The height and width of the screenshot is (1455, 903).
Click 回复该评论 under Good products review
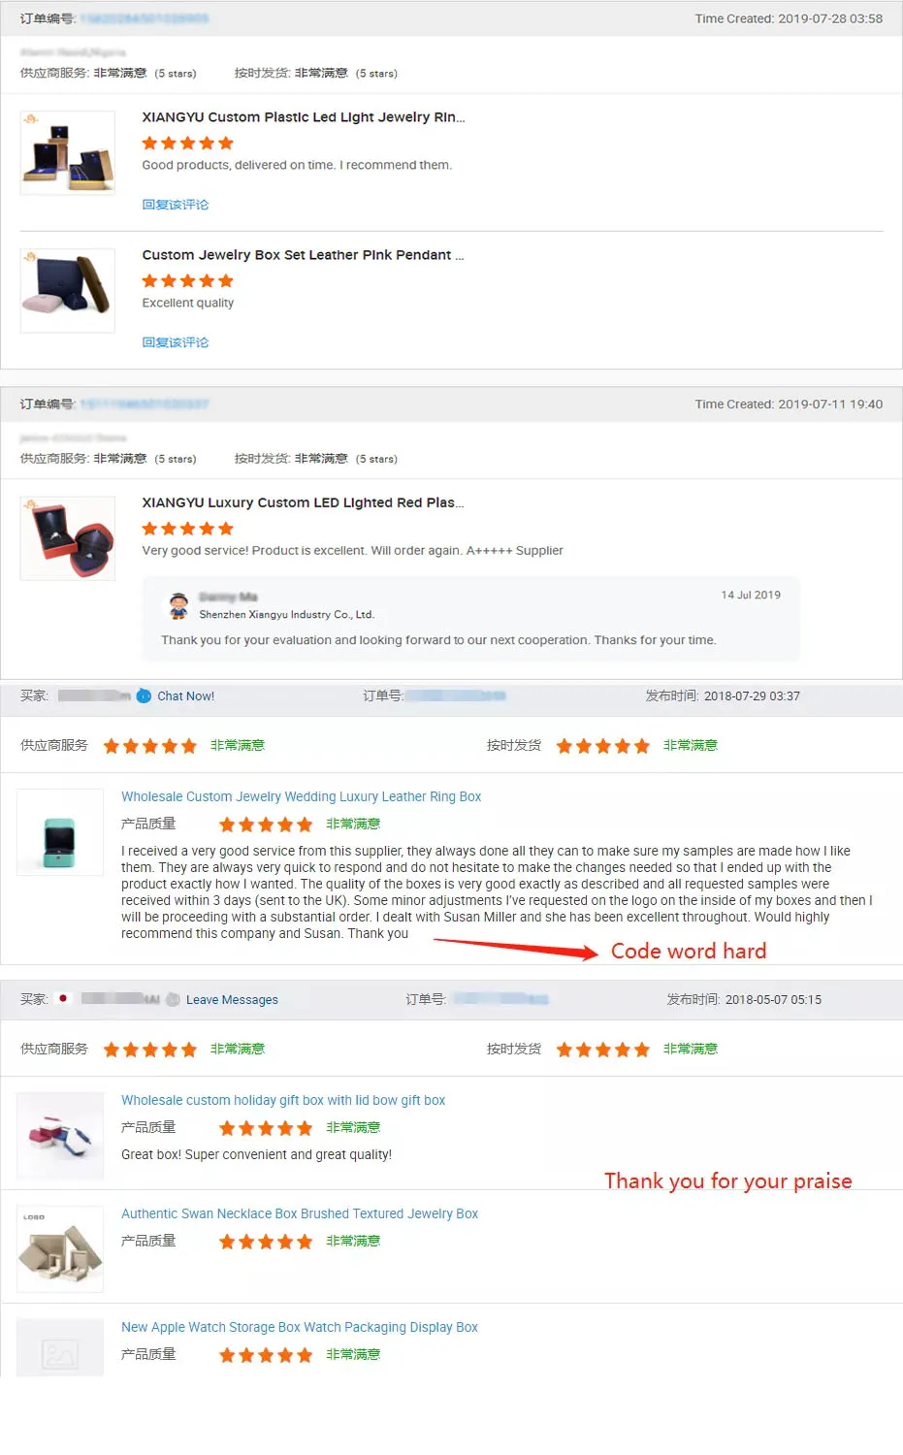pos(176,205)
